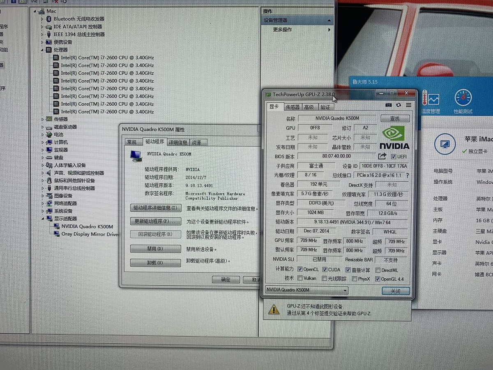Click the bus interface question mark icon
The width and height of the screenshot is (493, 370).
(x=408, y=175)
